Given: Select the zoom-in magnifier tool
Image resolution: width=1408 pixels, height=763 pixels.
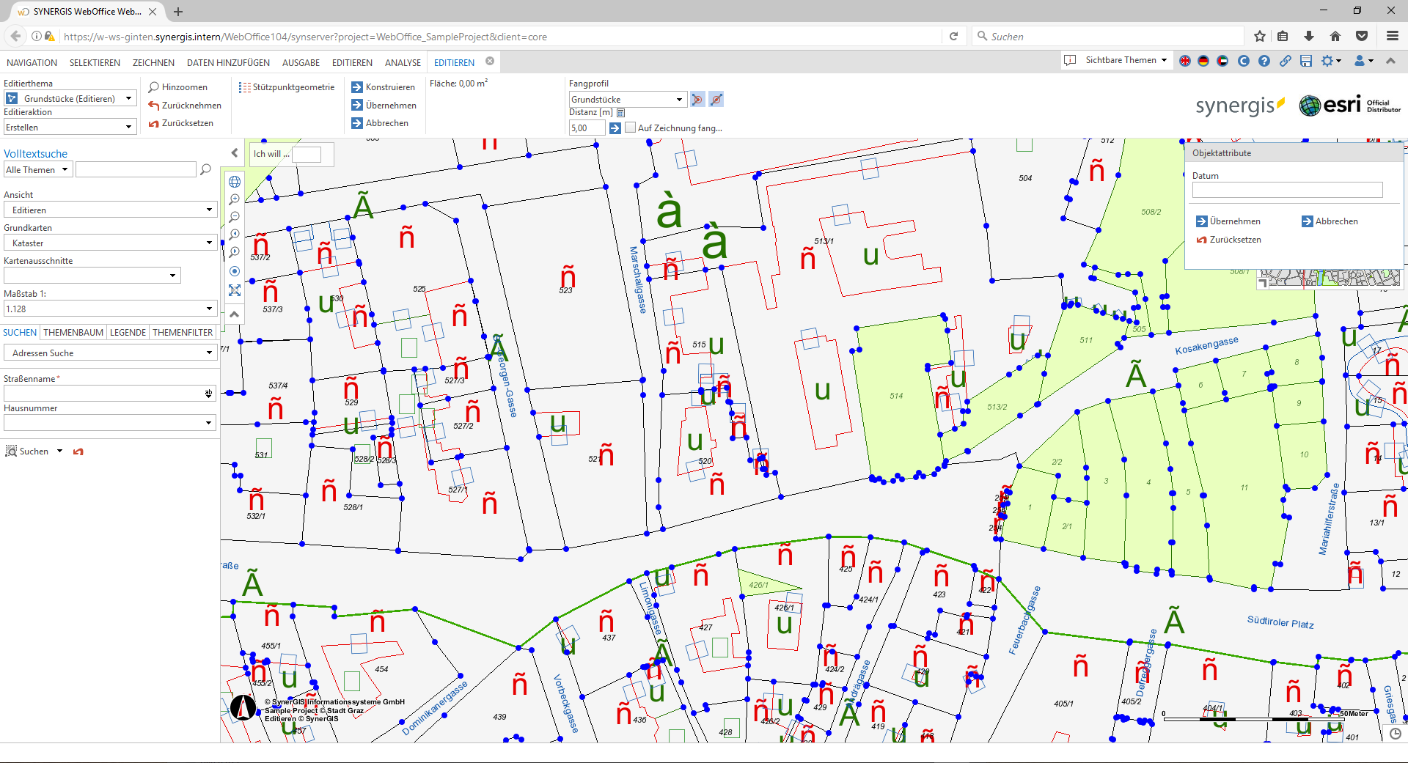Looking at the screenshot, I should (x=235, y=199).
